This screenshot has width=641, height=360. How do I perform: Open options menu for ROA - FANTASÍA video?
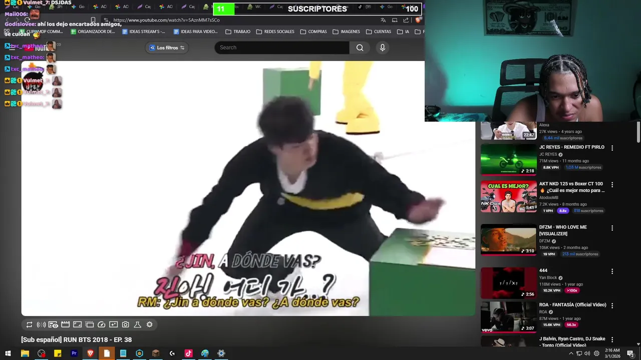612,305
